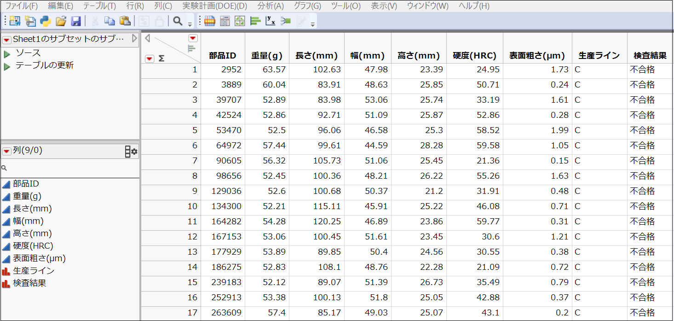Click the green node graph builder icon
Image resolution: width=674 pixels, height=321 pixels.
click(x=286, y=21)
